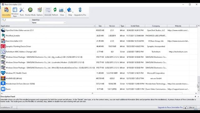Select the Zoom application icon
This screenshot has width=200, height=113.
[x=3, y=89]
